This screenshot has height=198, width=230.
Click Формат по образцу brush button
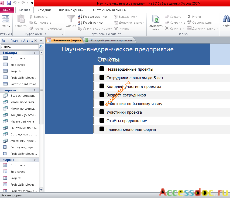click(46, 28)
